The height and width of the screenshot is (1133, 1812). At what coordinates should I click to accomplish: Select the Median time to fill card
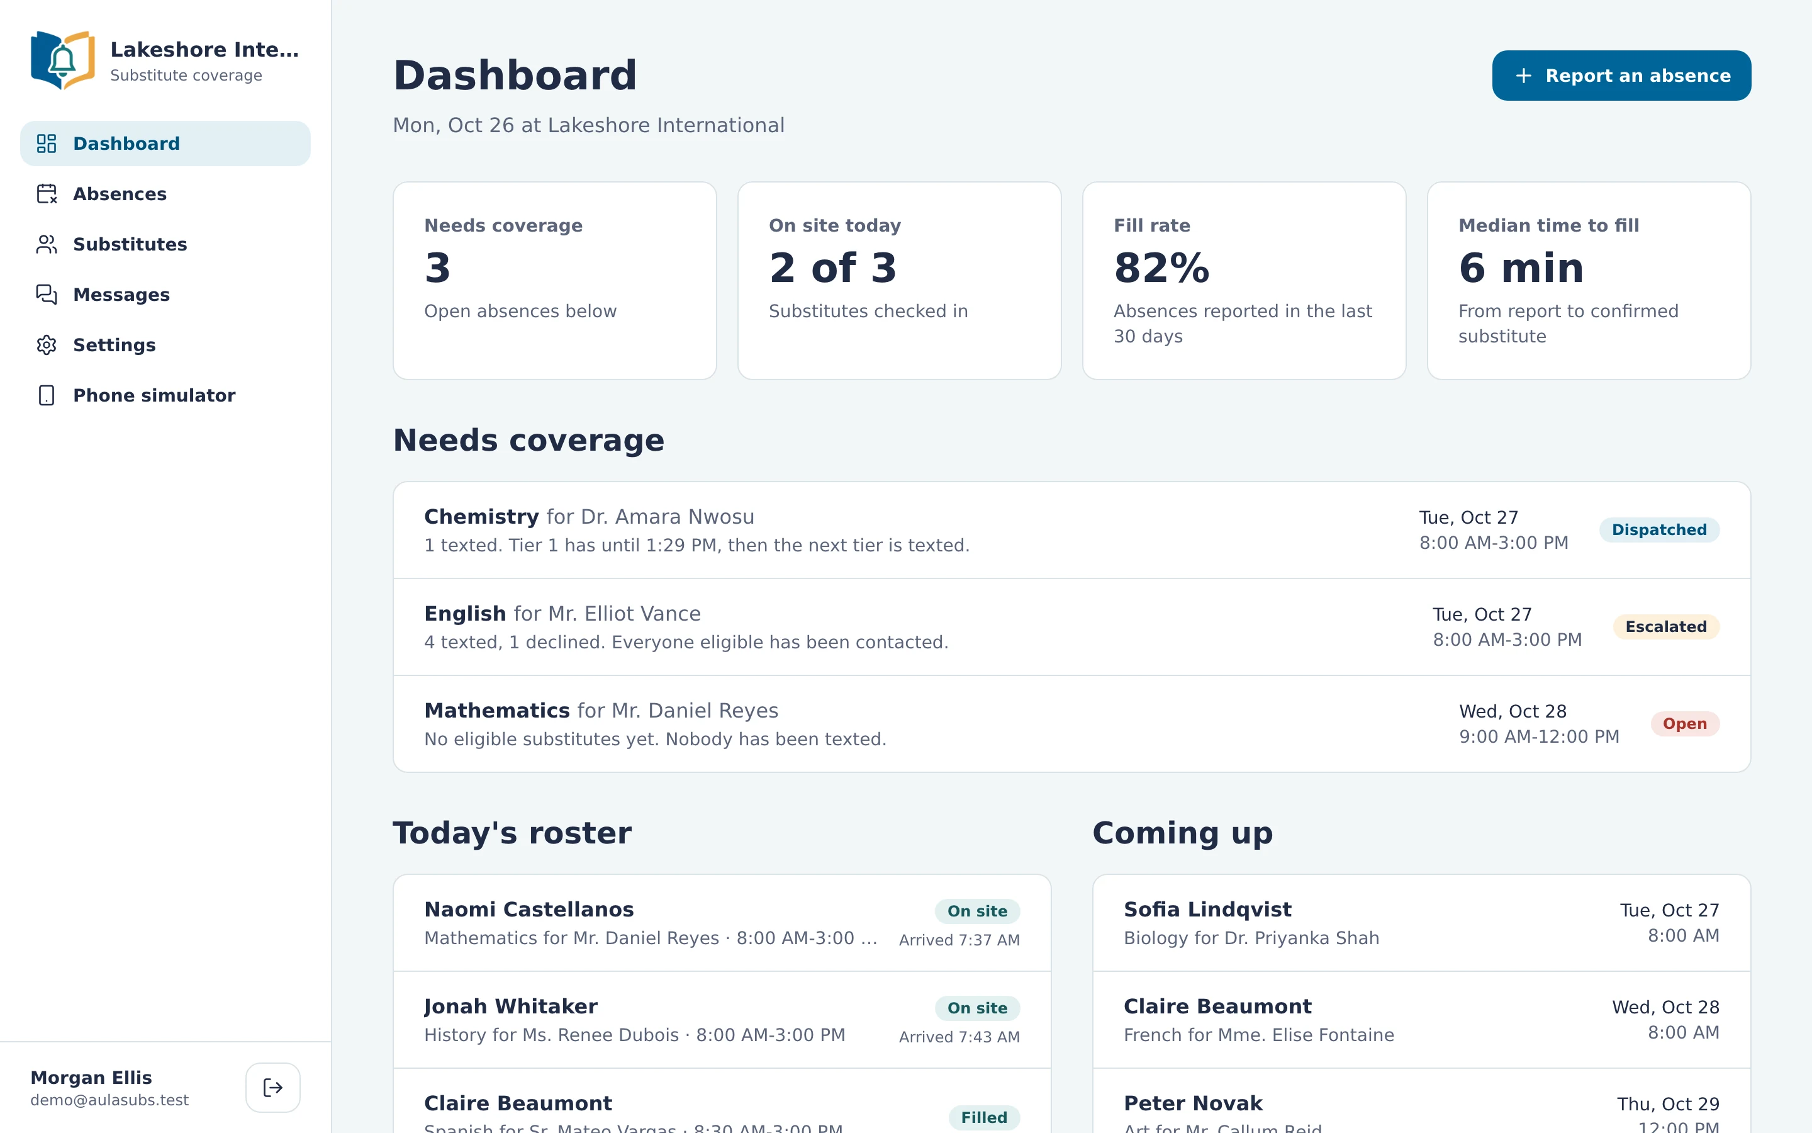[x=1589, y=280]
